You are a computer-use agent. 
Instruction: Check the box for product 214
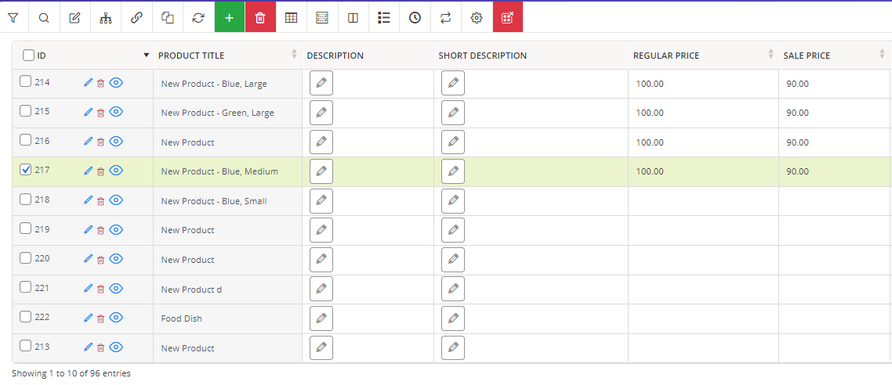[x=26, y=81]
